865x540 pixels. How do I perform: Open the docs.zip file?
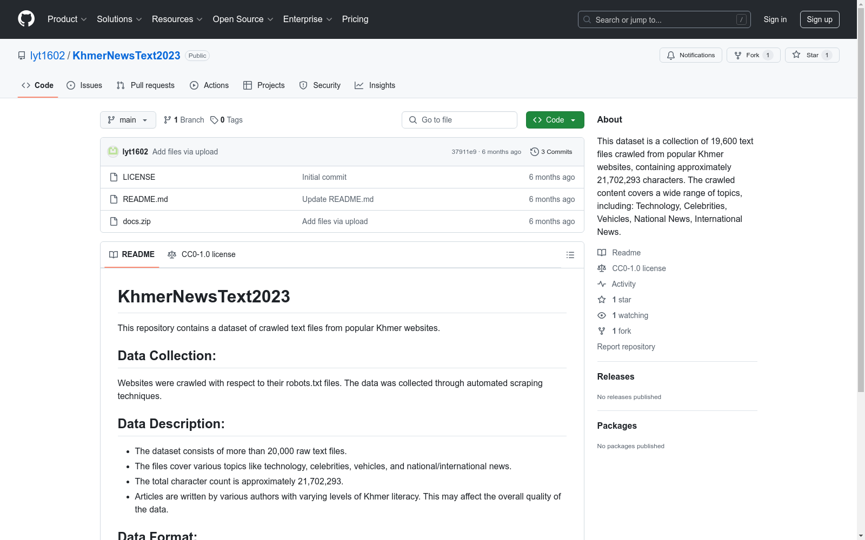click(137, 221)
